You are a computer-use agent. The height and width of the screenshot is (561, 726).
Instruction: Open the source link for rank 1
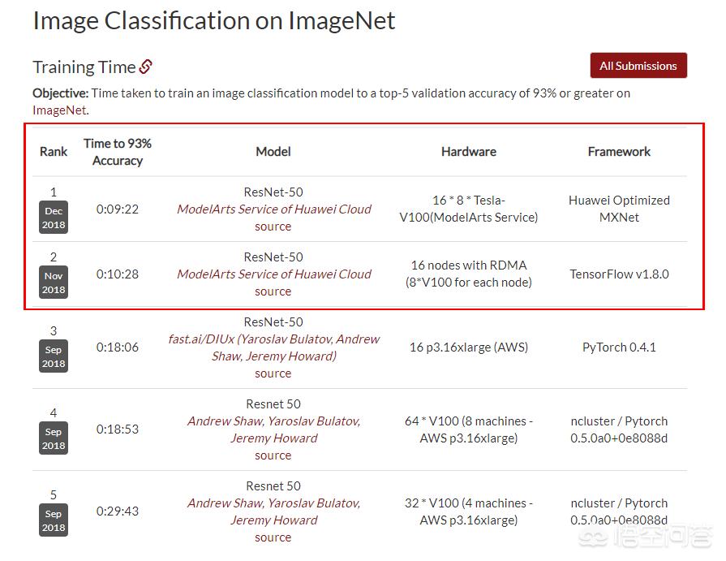(x=273, y=227)
